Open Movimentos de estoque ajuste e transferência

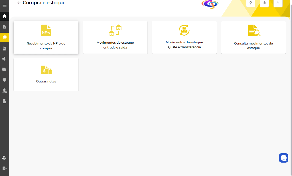coord(184,37)
